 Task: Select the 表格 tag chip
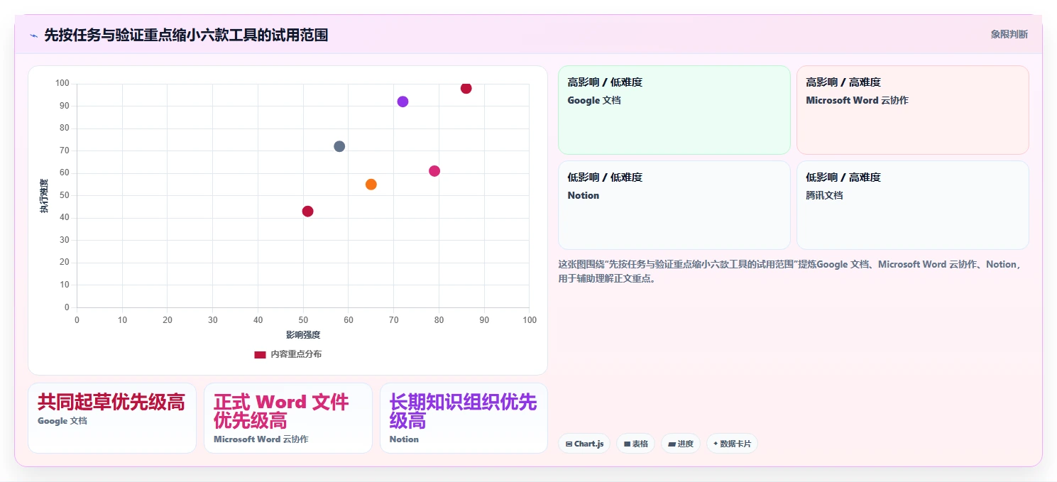click(x=635, y=444)
